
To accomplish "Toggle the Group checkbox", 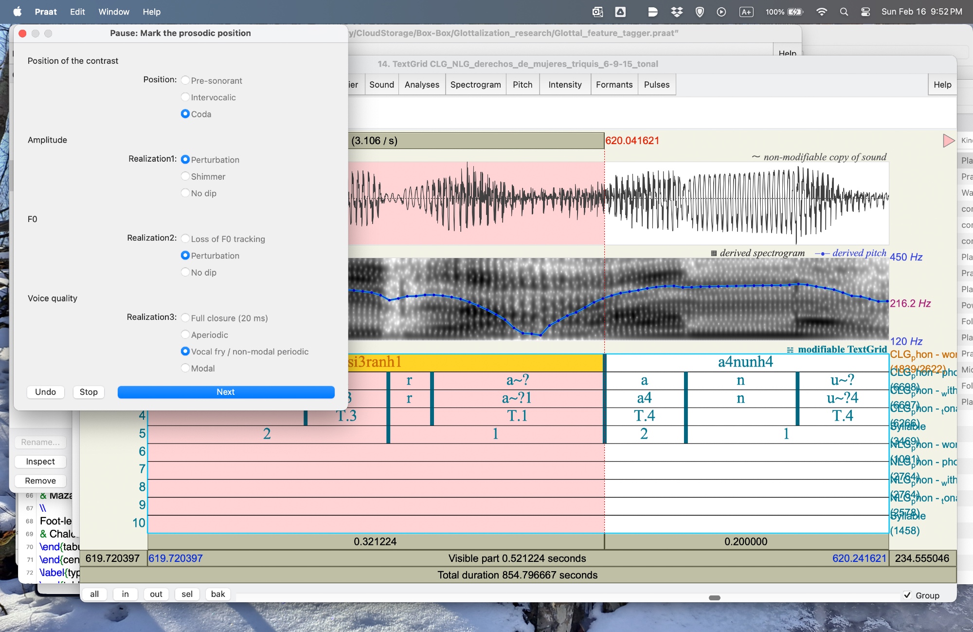I will coord(907,595).
